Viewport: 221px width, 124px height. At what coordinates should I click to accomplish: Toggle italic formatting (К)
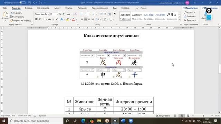(x=40, y=19)
